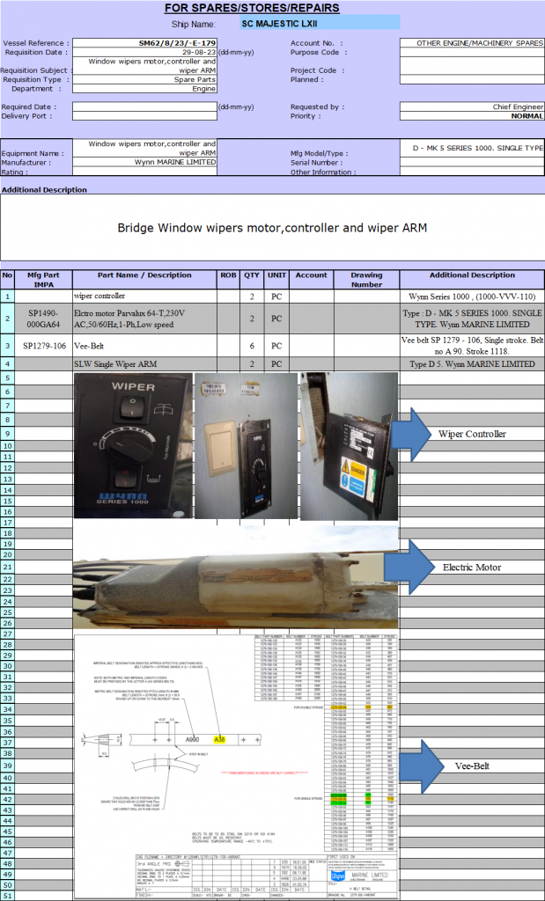Select the SP1279-106 part number cell
The height and width of the screenshot is (901, 545).
point(44,346)
